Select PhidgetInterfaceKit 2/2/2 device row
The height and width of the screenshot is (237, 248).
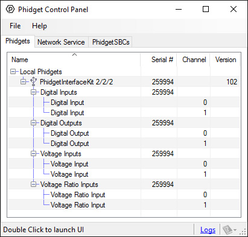click(124, 82)
